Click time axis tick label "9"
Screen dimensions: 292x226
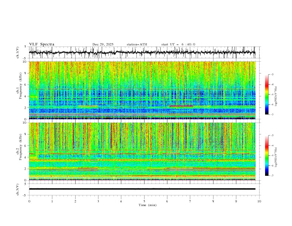point(236,201)
